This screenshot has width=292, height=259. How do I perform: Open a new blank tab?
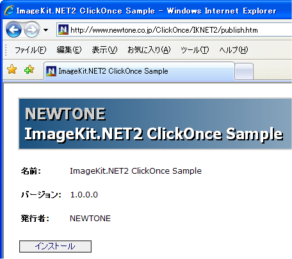pyautogui.click(x=244, y=72)
